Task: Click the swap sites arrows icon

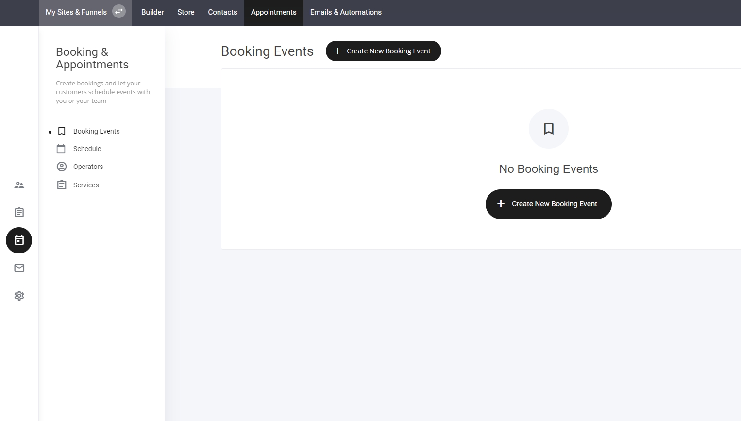Action: pyautogui.click(x=119, y=11)
